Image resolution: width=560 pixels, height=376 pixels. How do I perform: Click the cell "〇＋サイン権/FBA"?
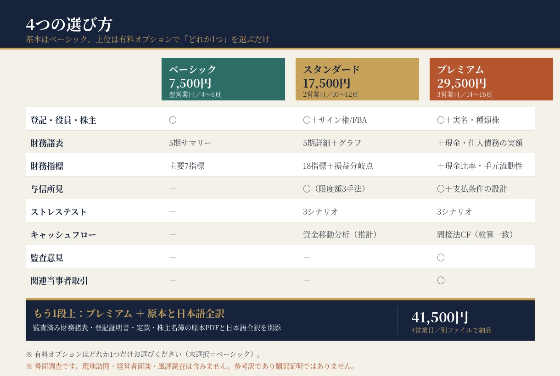point(335,120)
